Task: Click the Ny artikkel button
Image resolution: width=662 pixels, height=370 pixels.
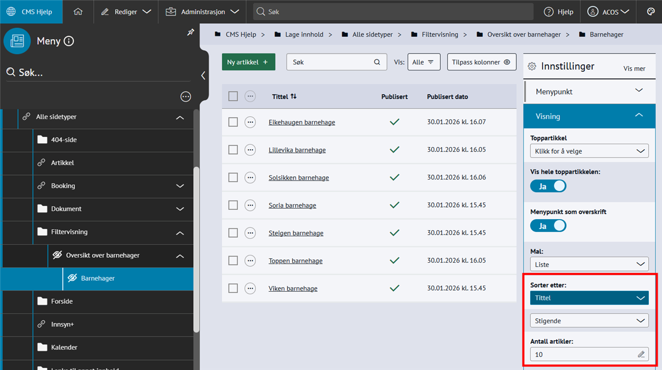Action: [x=248, y=62]
